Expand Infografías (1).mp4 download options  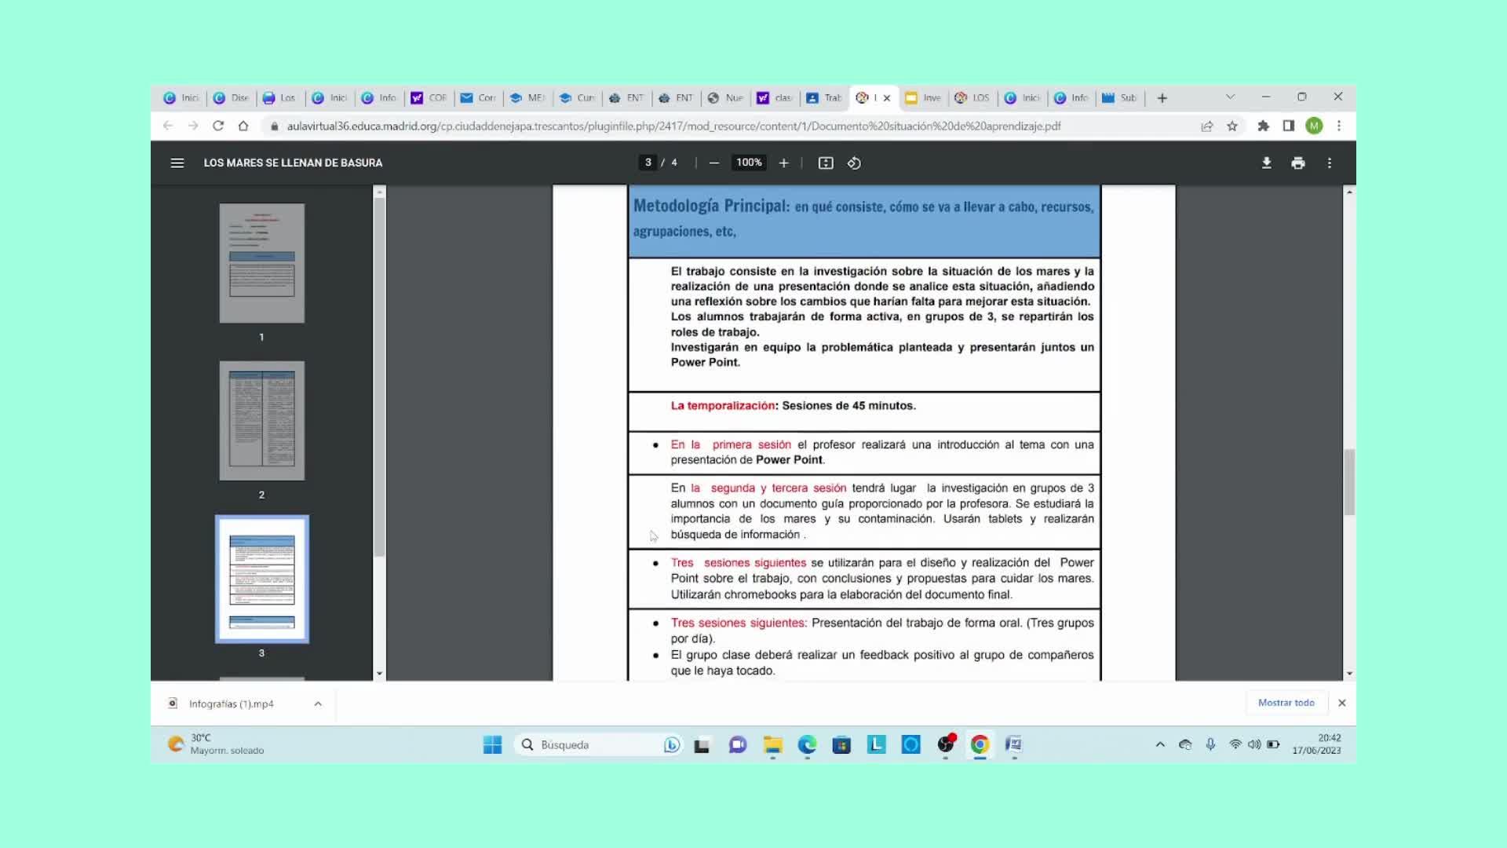point(318,704)
